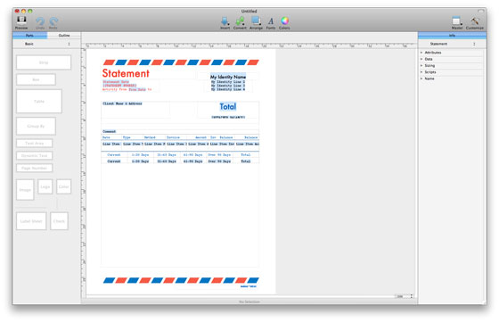Open the Insert toolbar tool

(x=225, y=21)
